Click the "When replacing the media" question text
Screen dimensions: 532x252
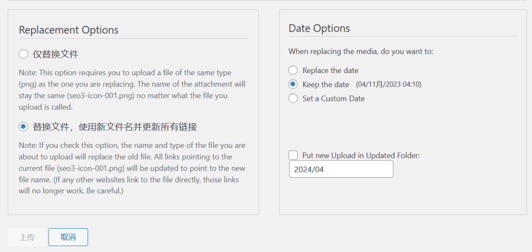361,52
